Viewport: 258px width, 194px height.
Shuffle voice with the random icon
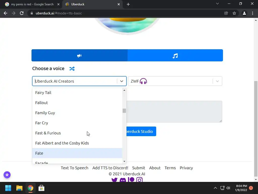click(x=72, y=69)
